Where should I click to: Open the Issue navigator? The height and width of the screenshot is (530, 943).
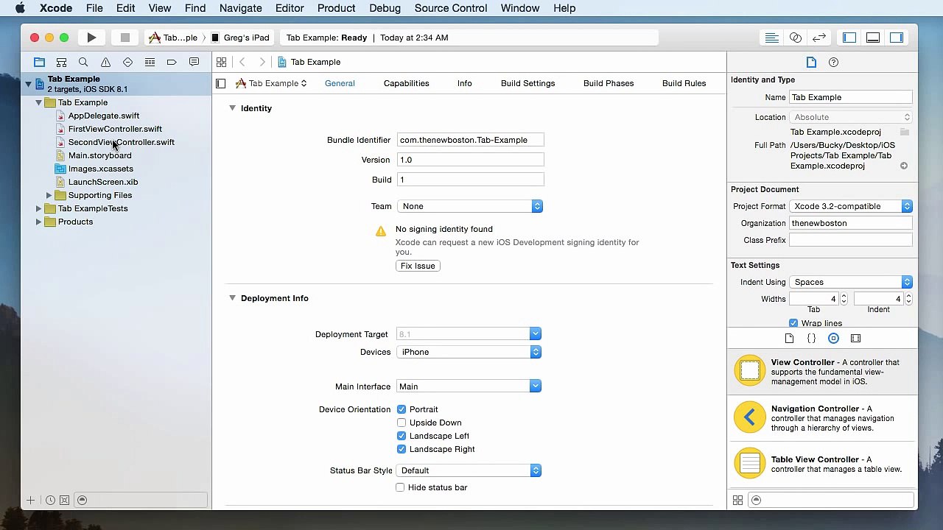(x=105, y=63)
